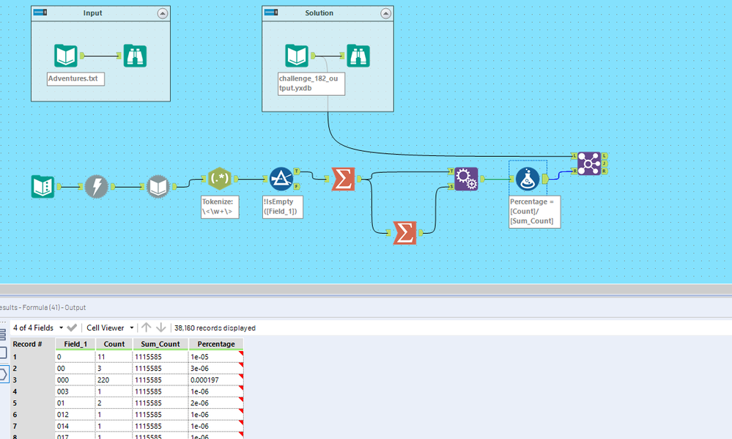
Task: Click Sum_Count cell '1115585' in record 1
Action: tap(160, 357)
